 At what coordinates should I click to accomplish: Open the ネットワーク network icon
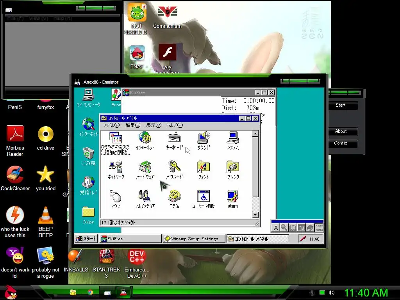pos(116,170)
